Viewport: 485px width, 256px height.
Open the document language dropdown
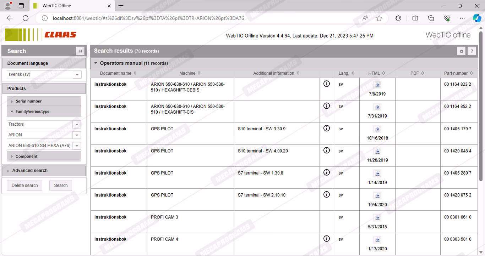pyautogui.click(x=77, y=75)
